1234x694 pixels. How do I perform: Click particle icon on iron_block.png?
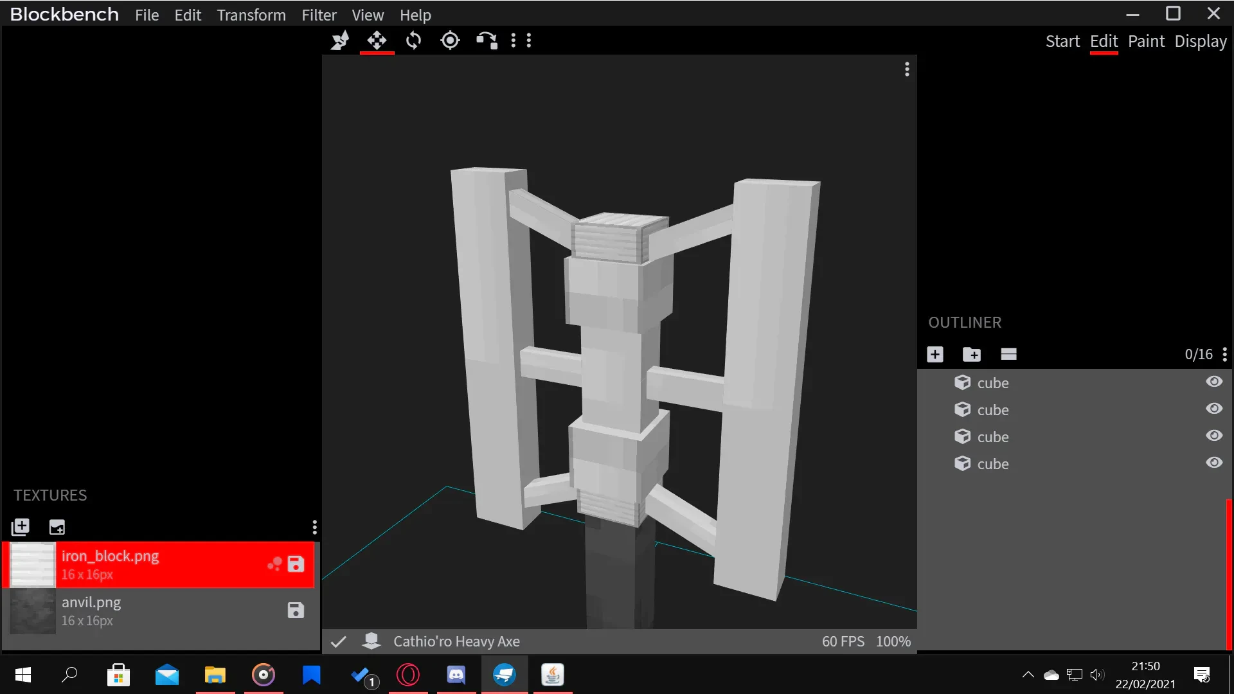[x=274, y=564]
